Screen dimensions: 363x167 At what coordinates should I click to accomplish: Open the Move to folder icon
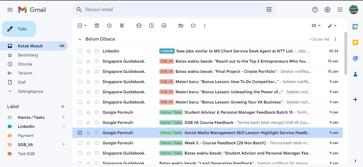pyautogui.click(x=181, y=26)
